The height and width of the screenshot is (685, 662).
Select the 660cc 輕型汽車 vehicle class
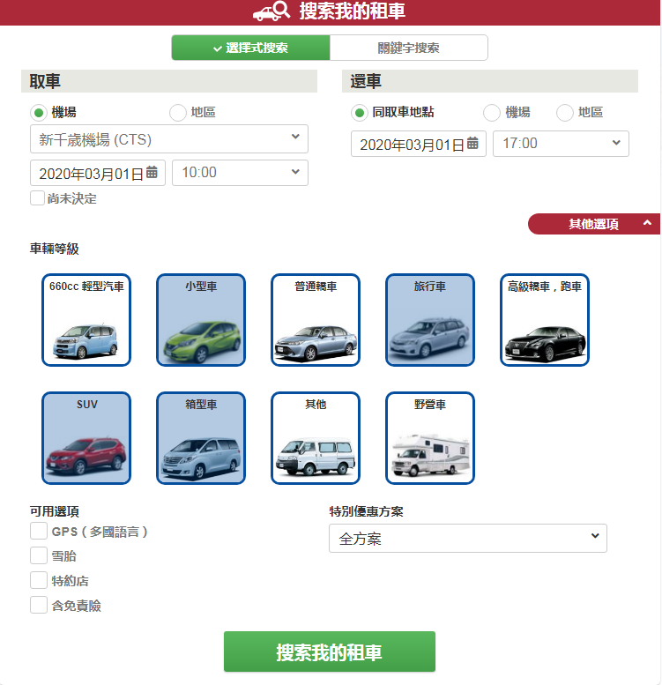[86, 320]
